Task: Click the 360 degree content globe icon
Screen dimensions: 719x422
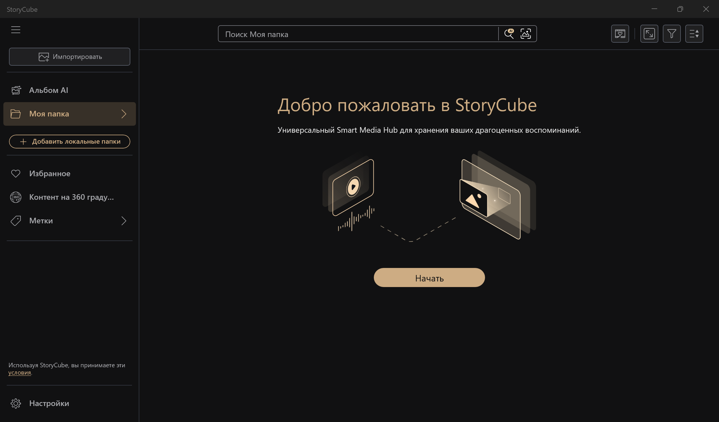Action: [16, 197]
